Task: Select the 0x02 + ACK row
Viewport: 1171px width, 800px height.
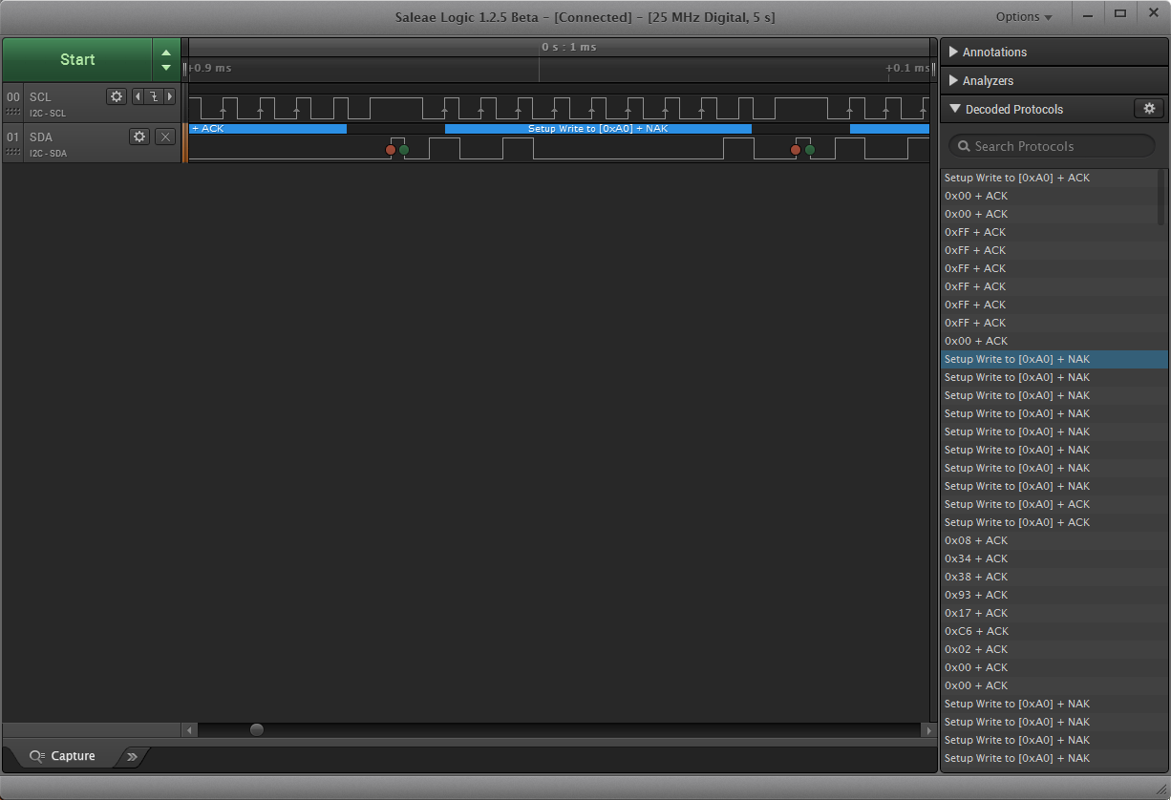Action: coord(1054,649)
